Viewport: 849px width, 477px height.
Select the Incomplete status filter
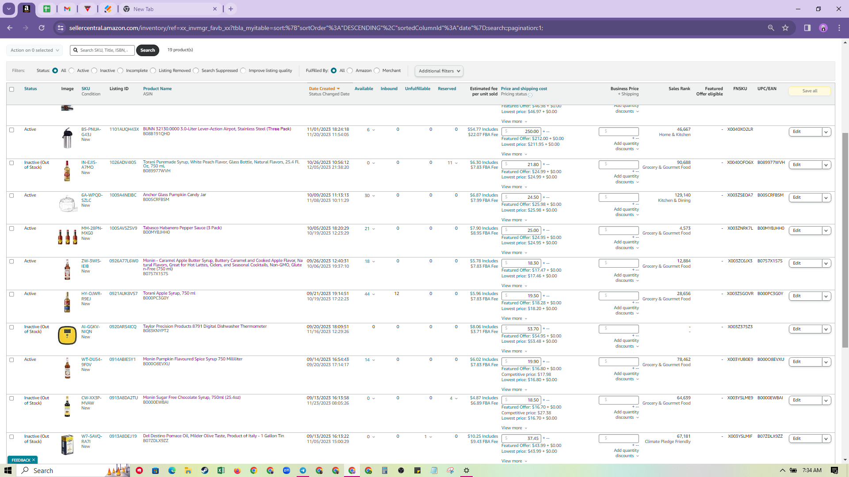click(120, 71)
